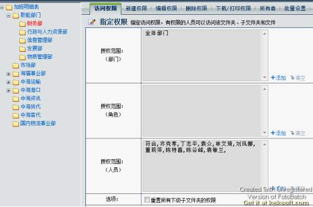313x207 pixels.
Task: Click folder icon beside 行政与人力资源部
Action: [x=22, y=32]
